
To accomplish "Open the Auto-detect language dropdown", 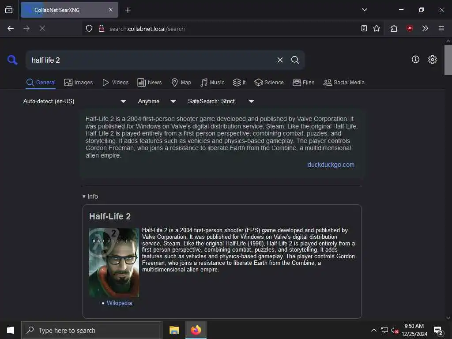I will pos(75,102).
